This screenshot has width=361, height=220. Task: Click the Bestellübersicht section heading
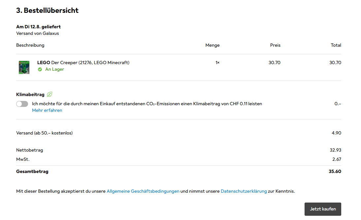[x=47, y=11]
